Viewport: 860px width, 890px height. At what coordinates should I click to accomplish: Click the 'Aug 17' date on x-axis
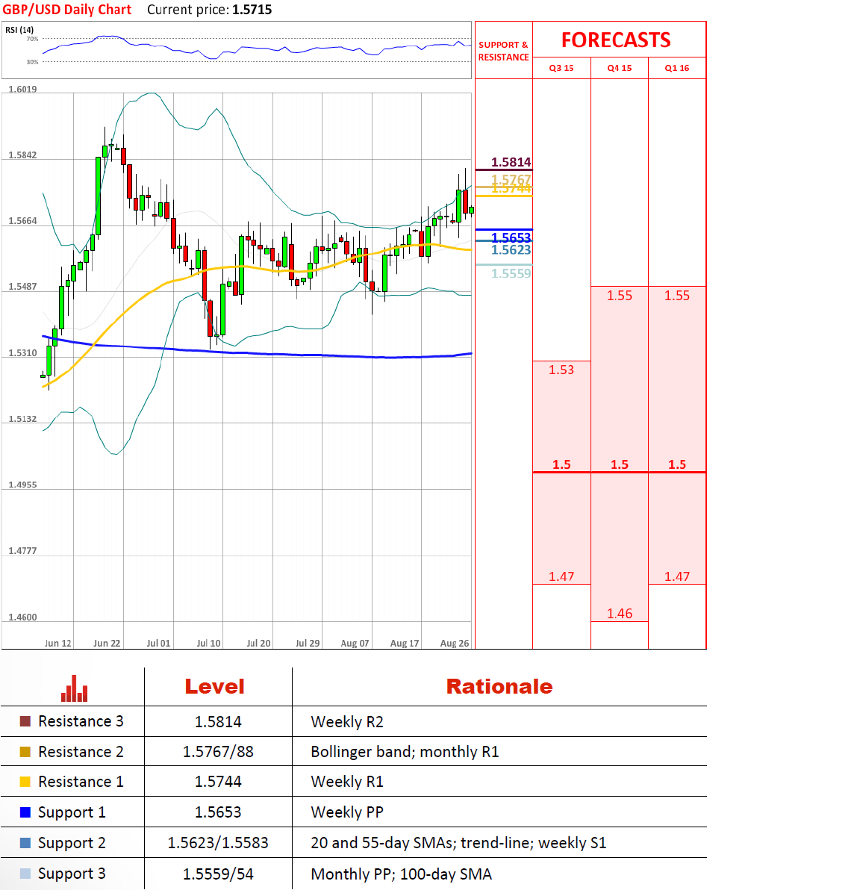405,643
